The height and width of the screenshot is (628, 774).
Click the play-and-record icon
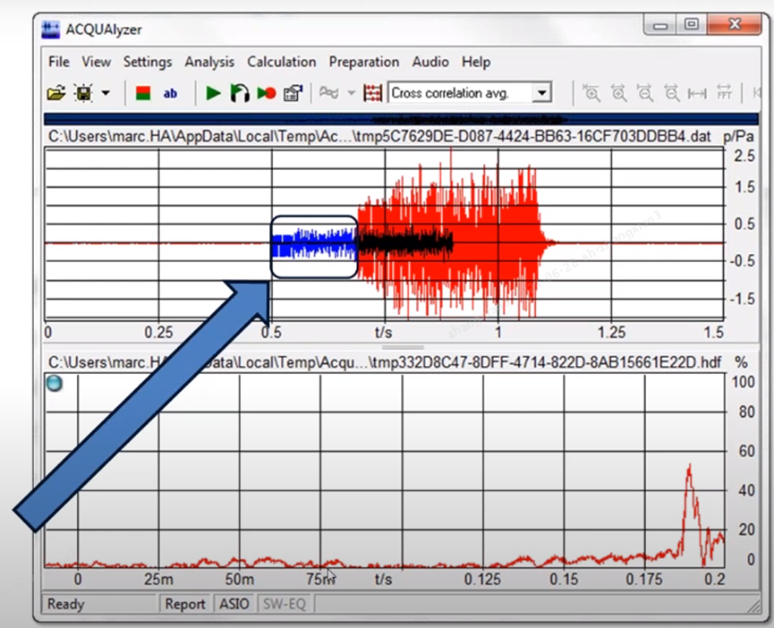[x=267, y=93]
